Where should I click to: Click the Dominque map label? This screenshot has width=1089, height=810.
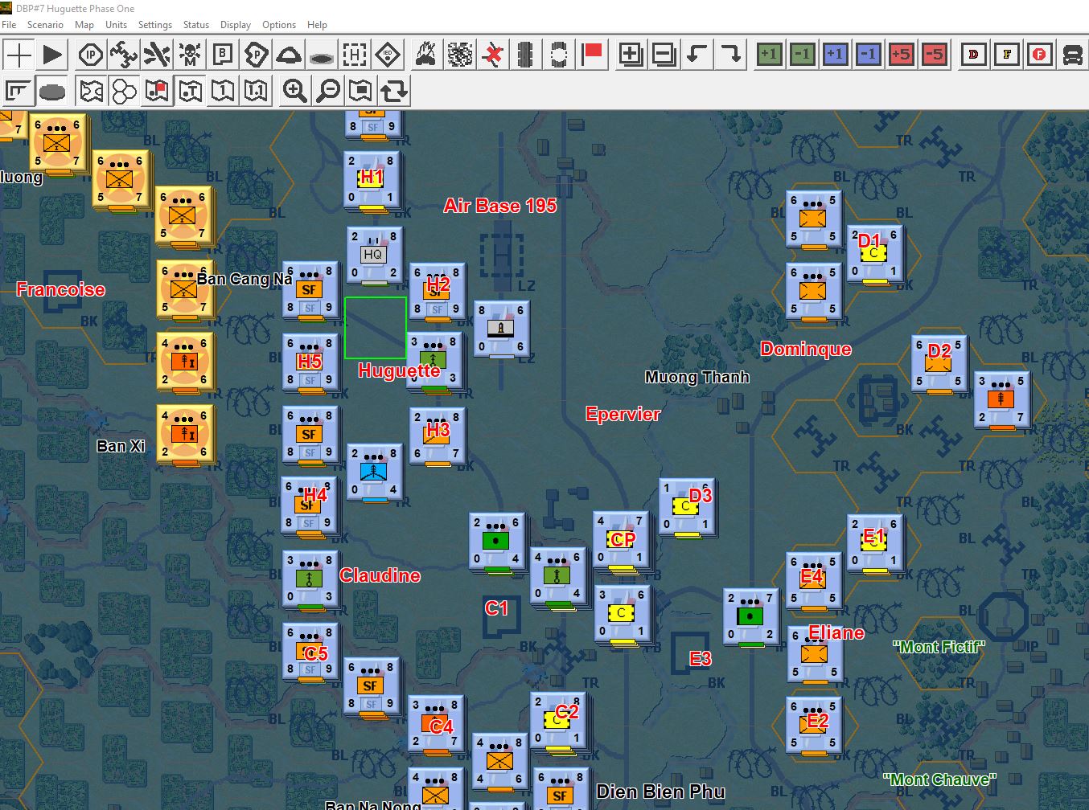click(x=806, y=349)
